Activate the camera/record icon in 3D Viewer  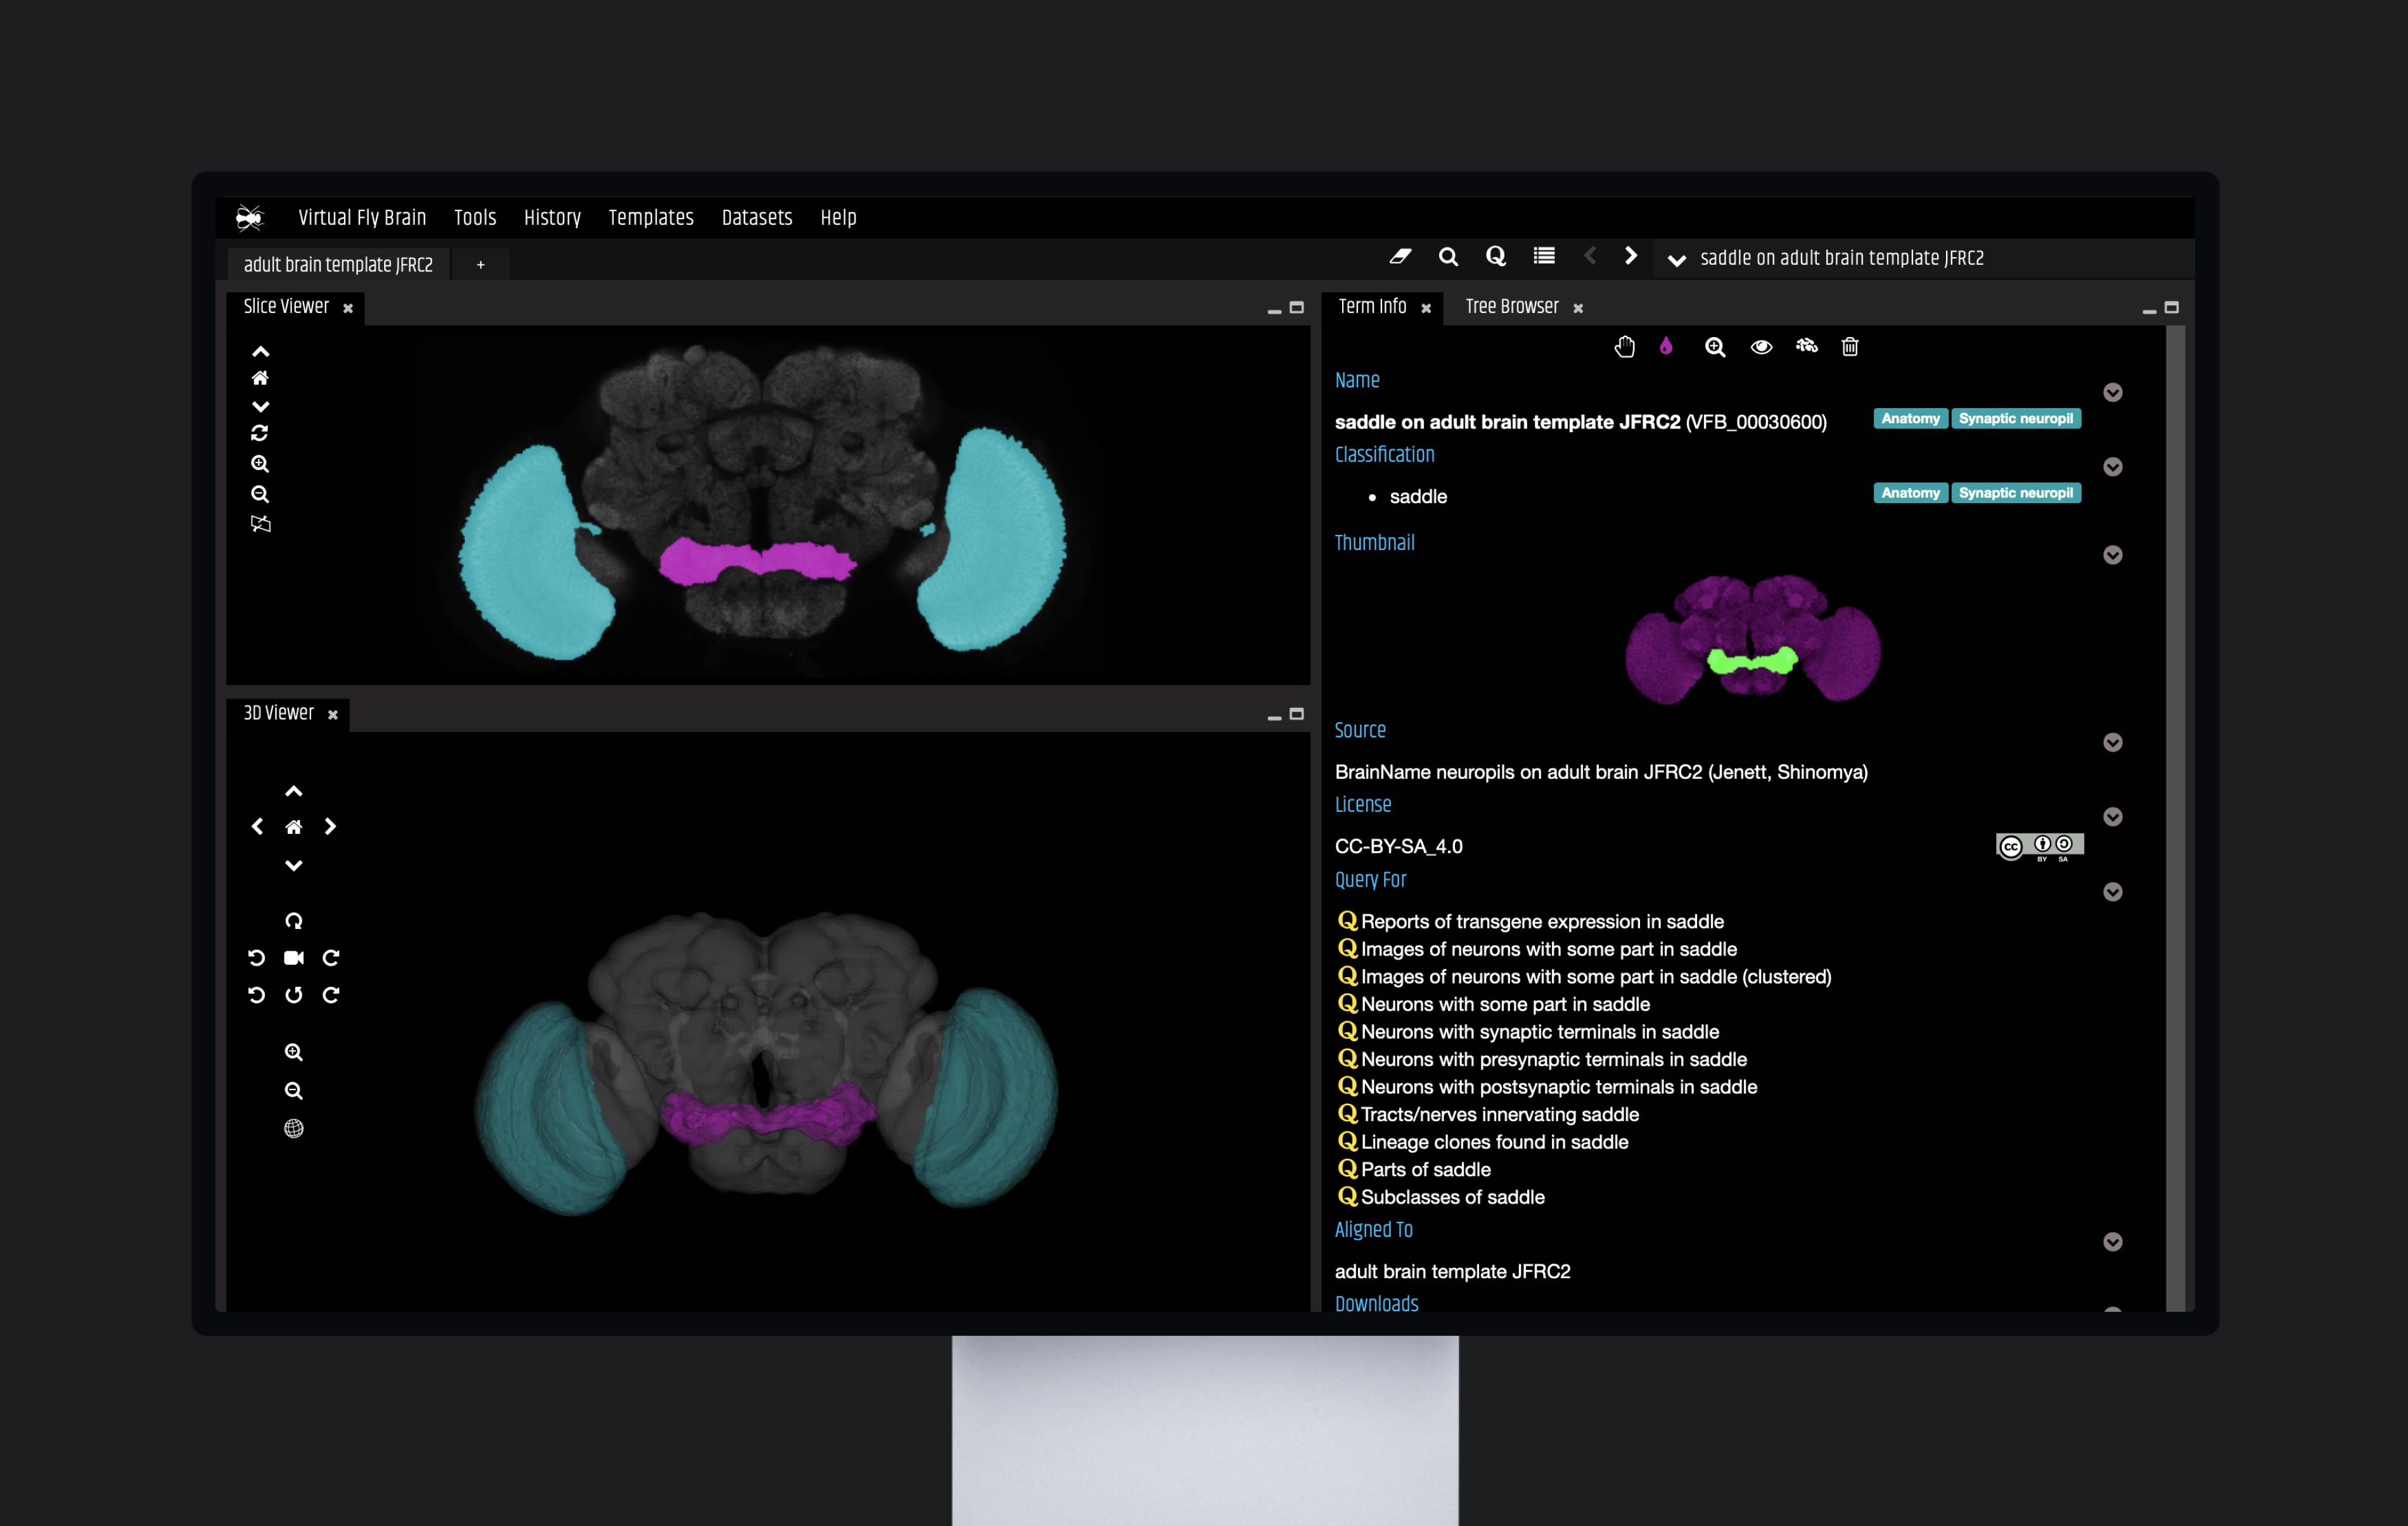tap(294, 957)
